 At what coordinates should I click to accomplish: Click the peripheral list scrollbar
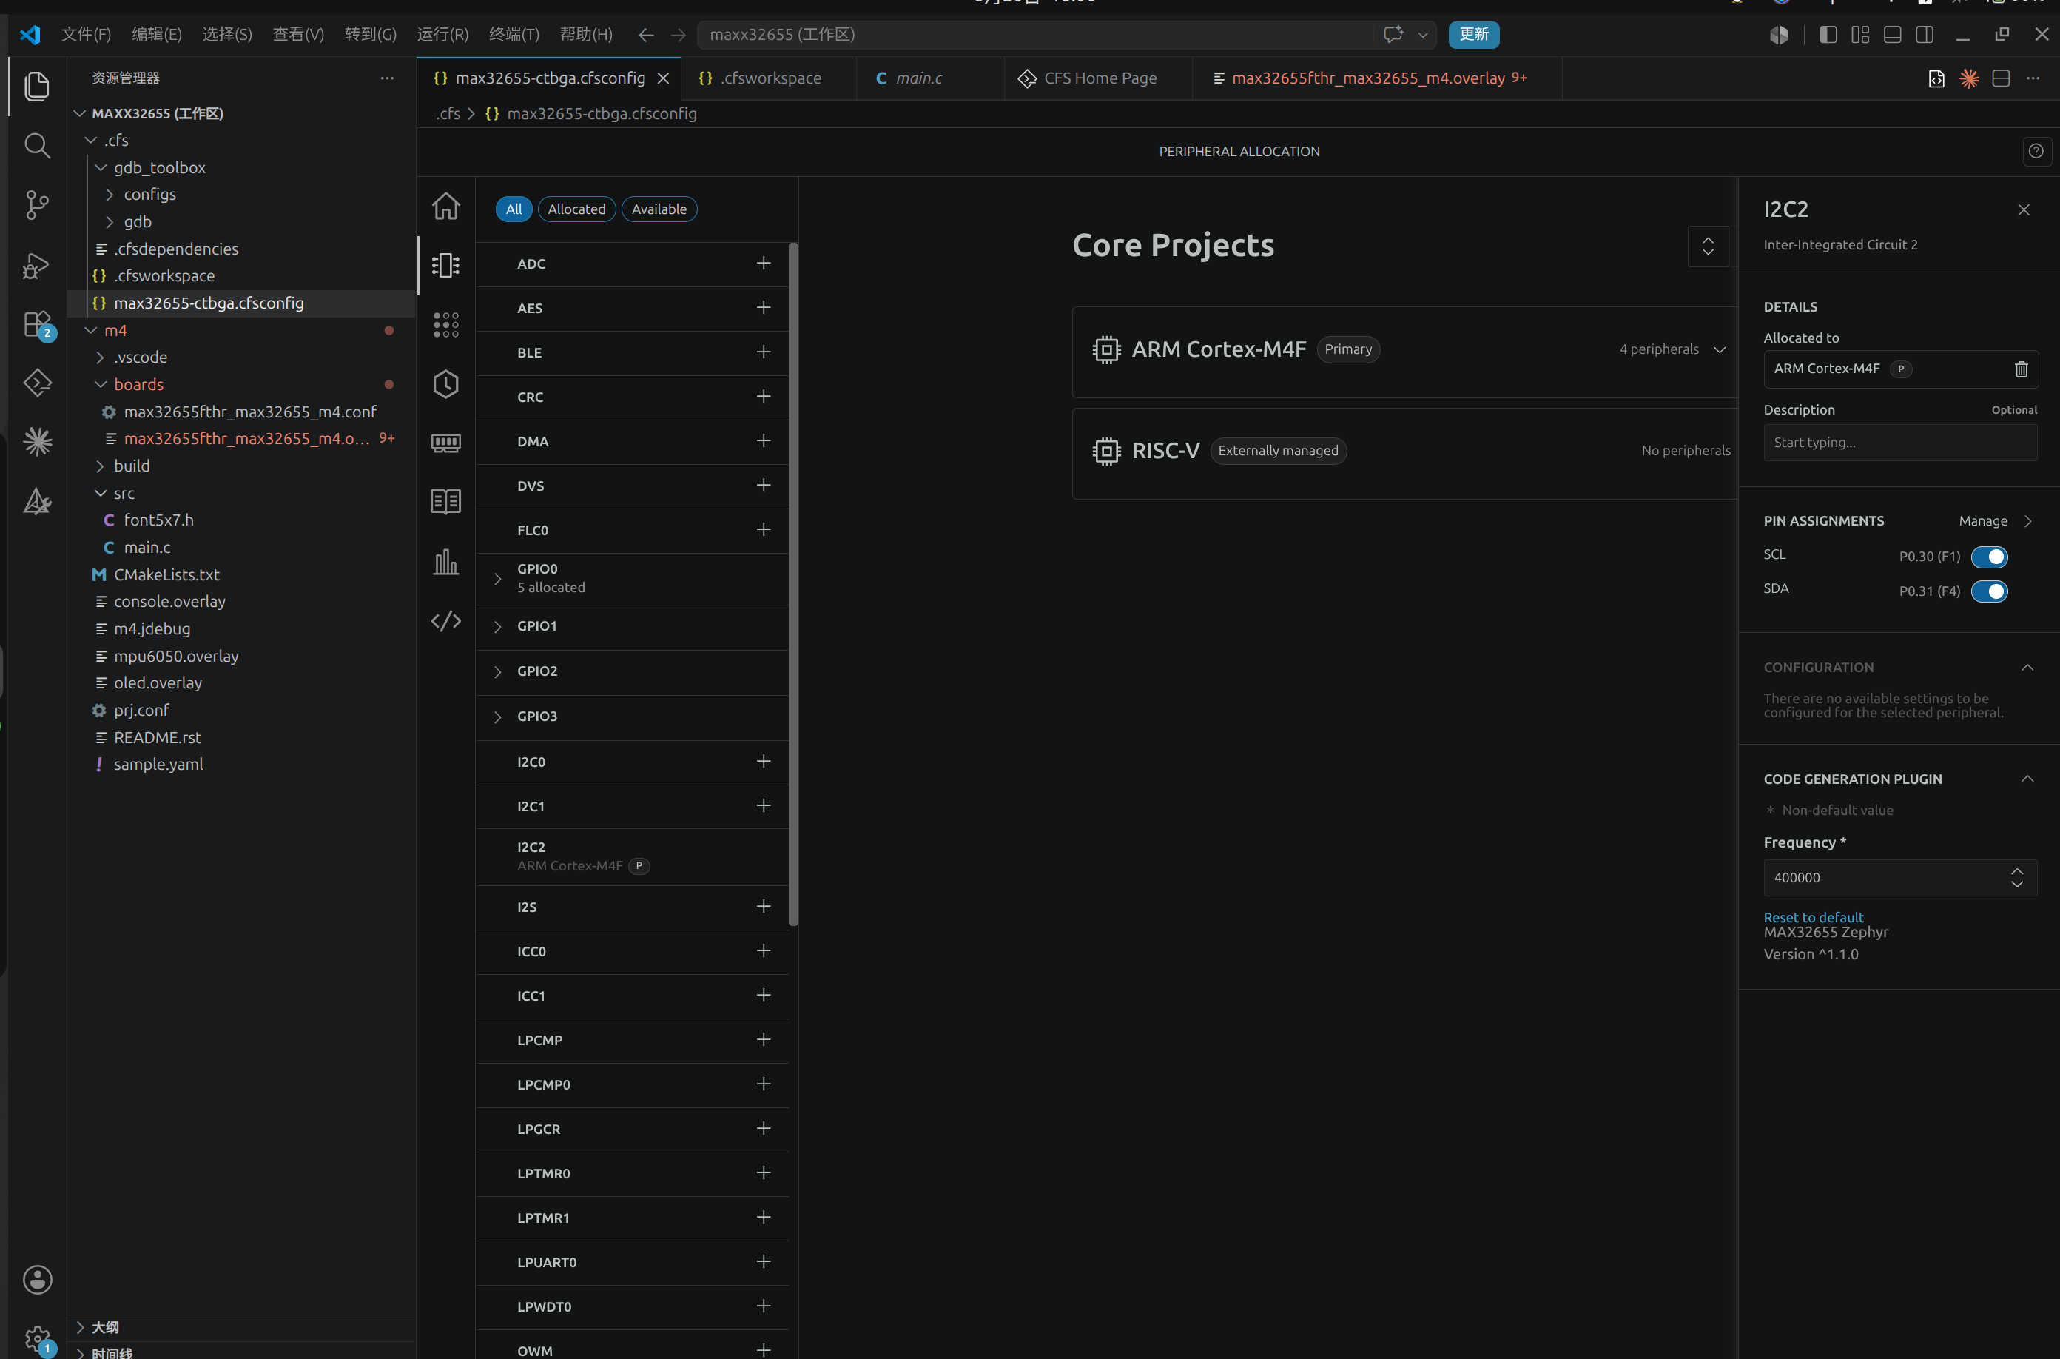pos(793,585)
